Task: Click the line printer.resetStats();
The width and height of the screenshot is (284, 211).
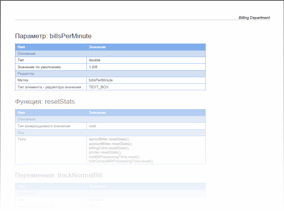Action: [105, 152]
